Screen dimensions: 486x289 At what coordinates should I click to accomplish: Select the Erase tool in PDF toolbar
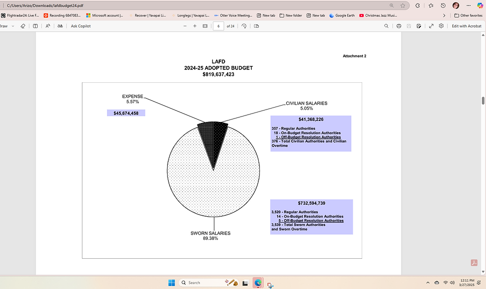click(23, 26)
